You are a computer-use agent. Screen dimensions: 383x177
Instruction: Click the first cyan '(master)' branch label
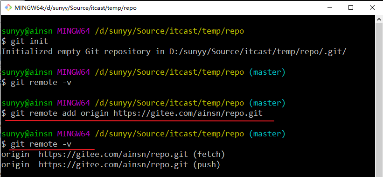pyautogui.click(x=267, y=72)
